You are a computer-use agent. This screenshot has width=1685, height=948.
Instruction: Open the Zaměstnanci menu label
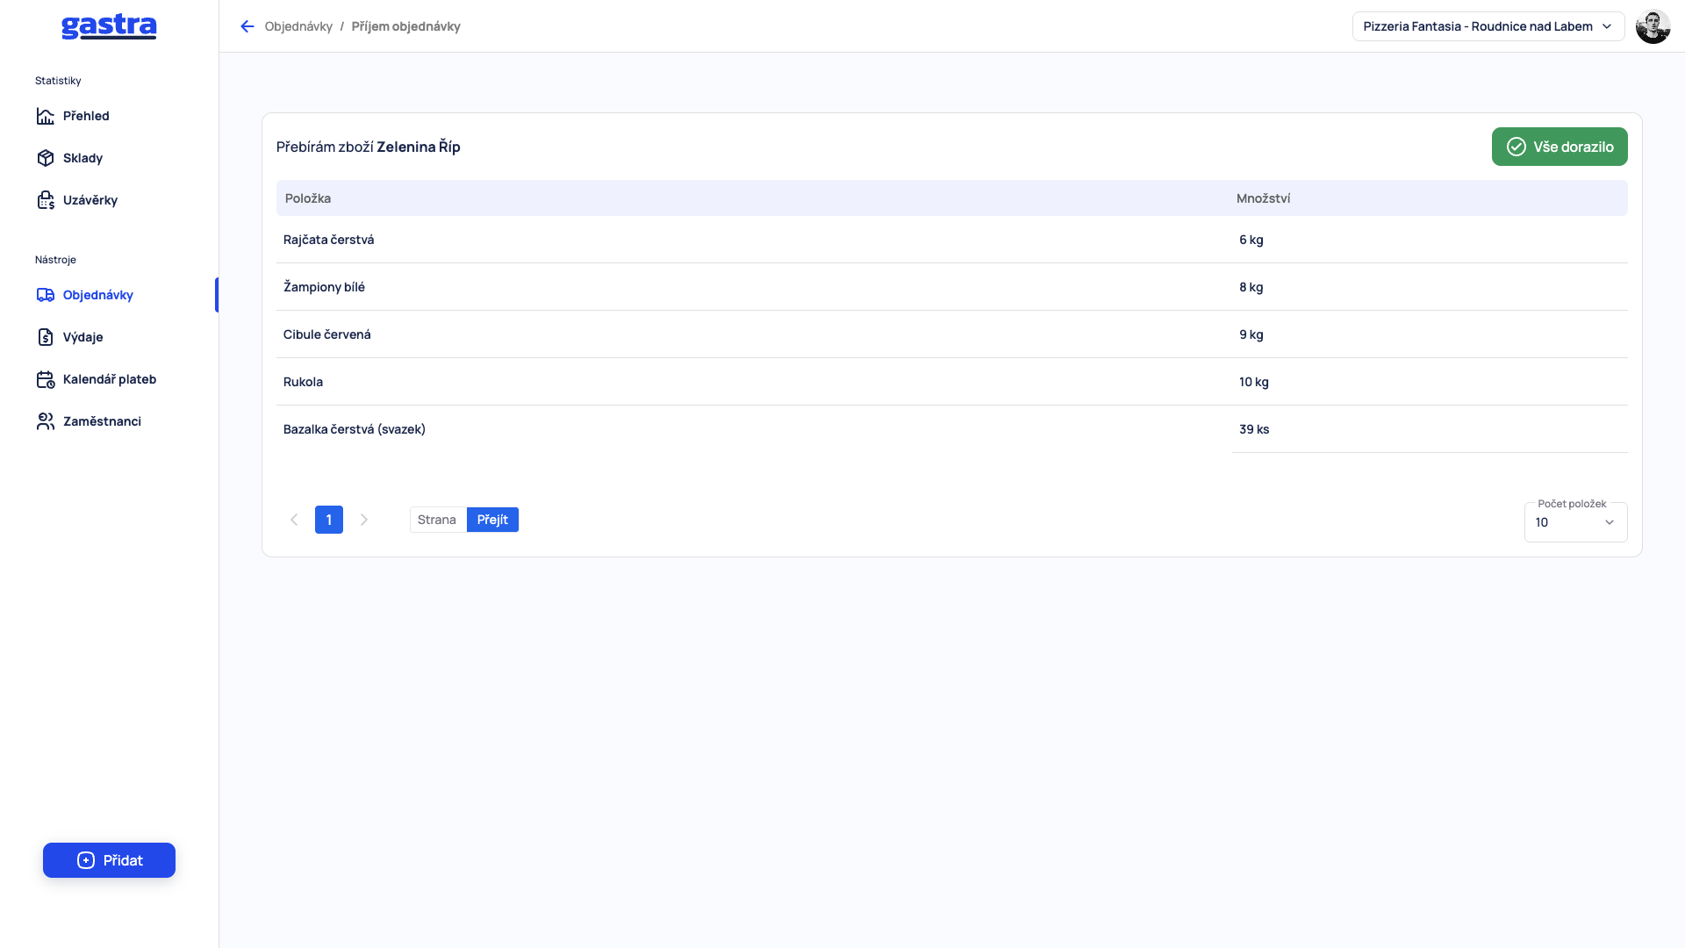[102, 421]
